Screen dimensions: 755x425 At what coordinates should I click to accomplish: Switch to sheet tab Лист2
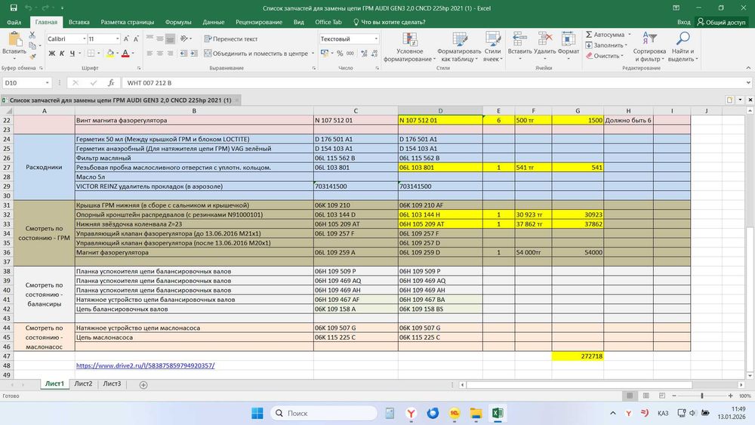pos(83,384)
